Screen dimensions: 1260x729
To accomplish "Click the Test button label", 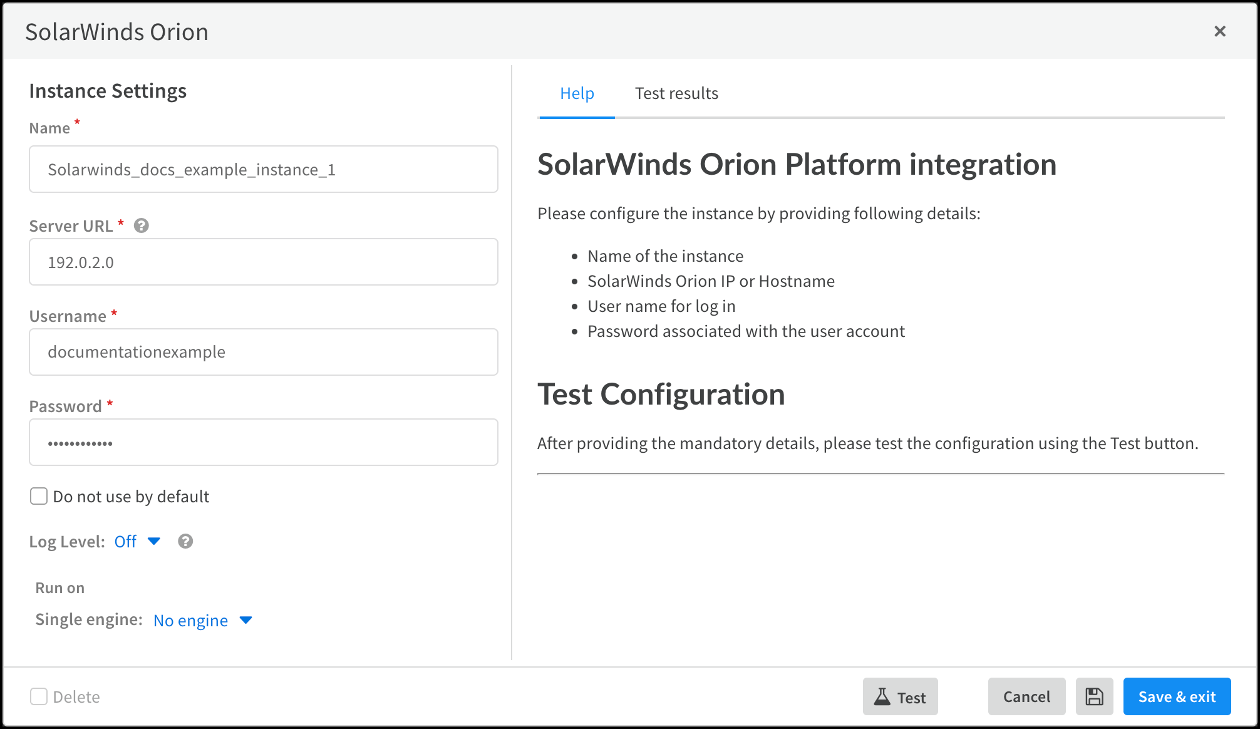I will point(911,698).
